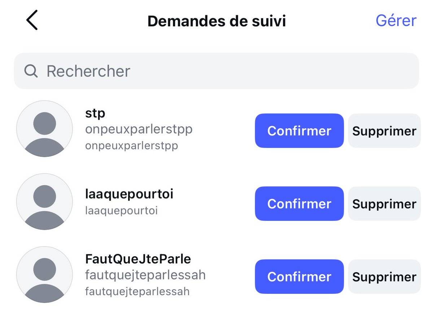Screen dimensions: 433x309
Task: Select the bold laaquepourtoi display name
Action: (129, 194)
